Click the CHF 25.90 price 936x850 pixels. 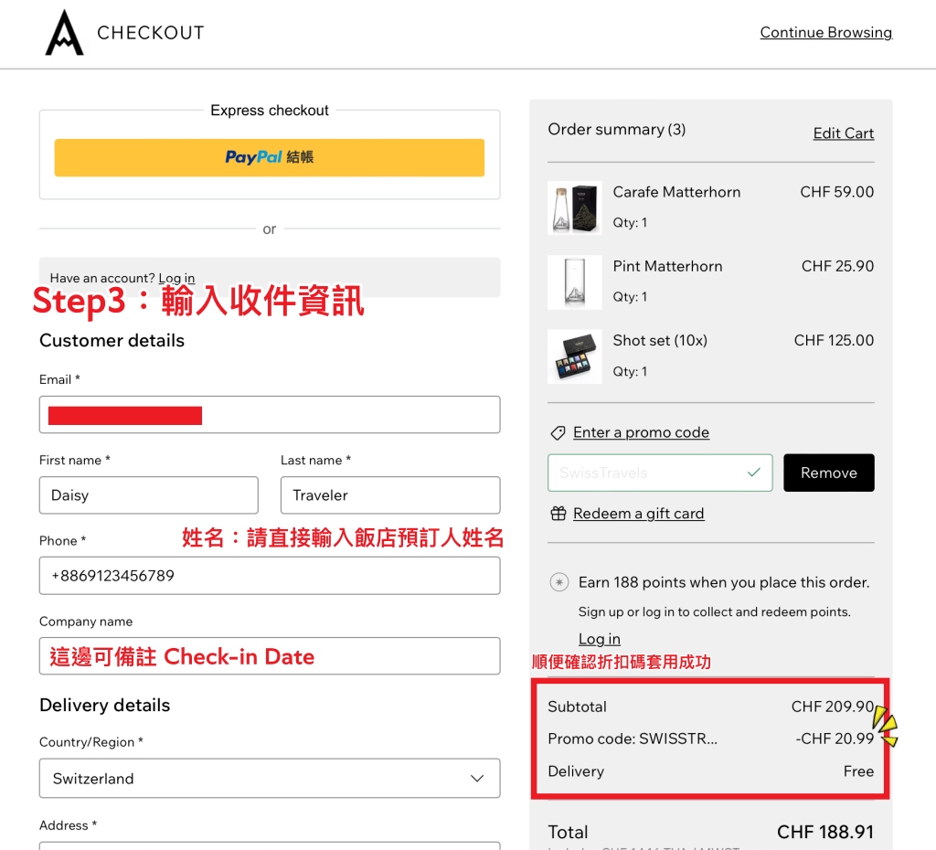click(x=837, y=266)
